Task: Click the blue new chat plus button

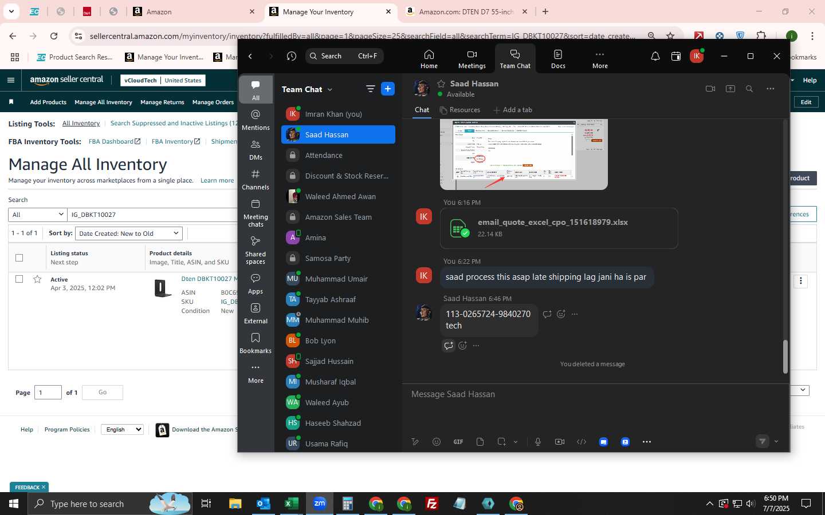Action: click(388, 89)
